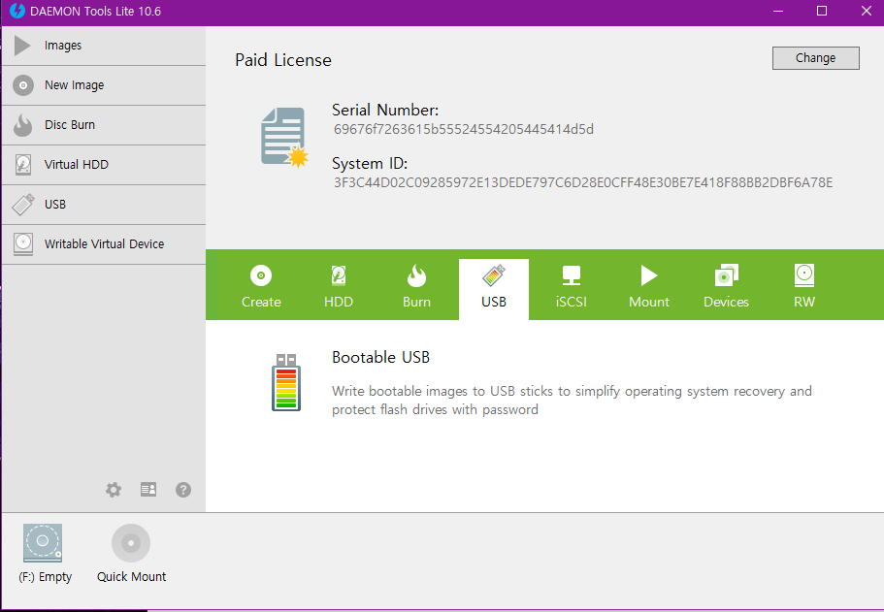Screen dimensions: 884x612
Task: Click the Change license button
Action: [816, 58]
